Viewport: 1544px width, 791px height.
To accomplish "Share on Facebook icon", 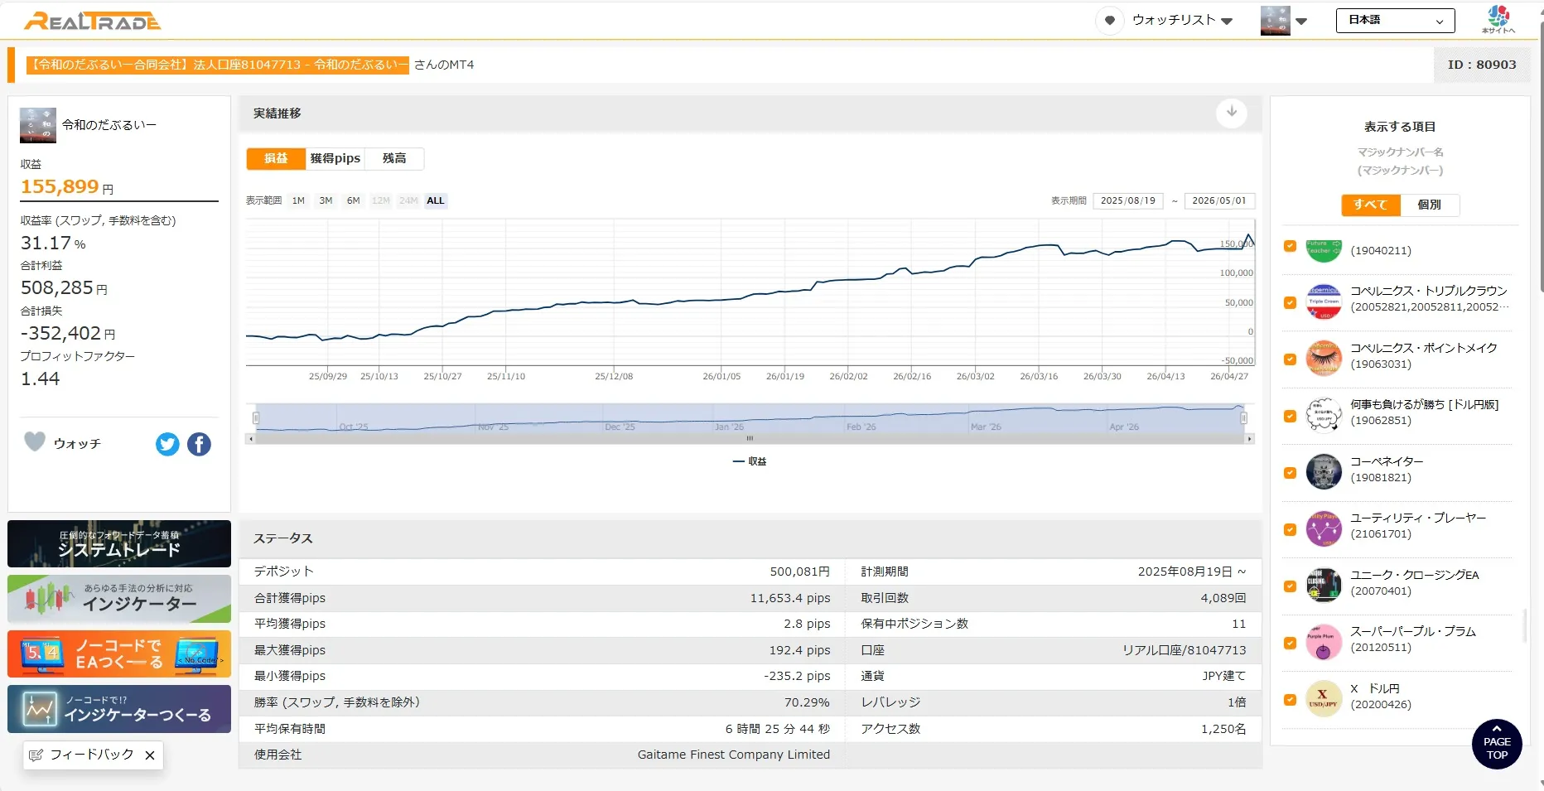I will pyautogui.click(x=199, y=445).
